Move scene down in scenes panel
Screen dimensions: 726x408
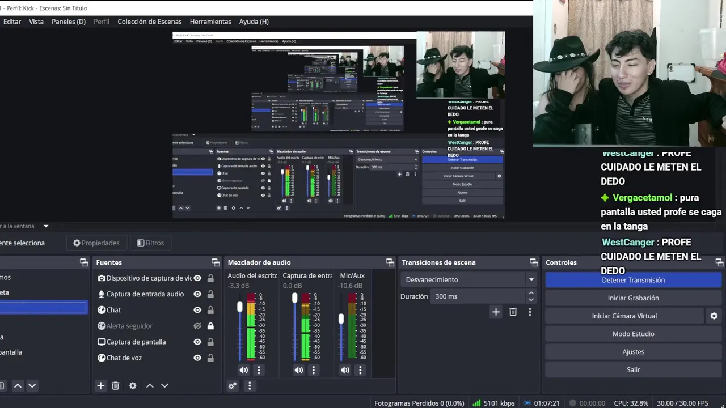tap(32, 386)
